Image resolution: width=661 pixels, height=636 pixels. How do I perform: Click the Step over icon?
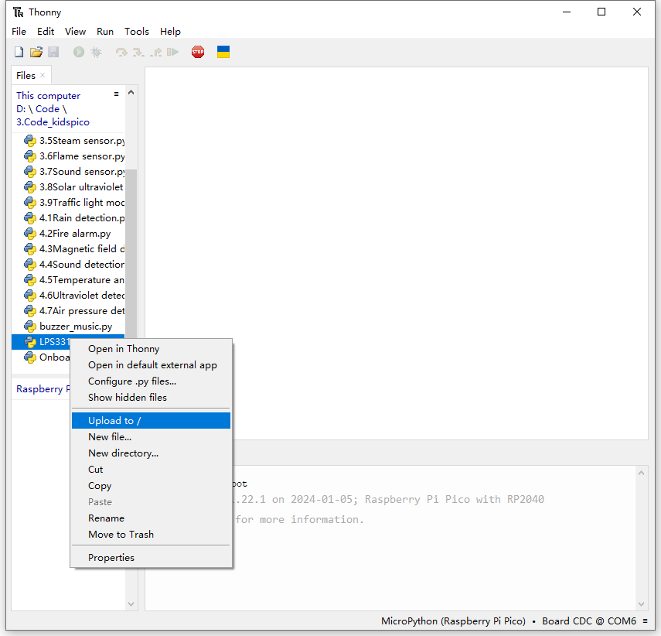click(x=121, y=53)
